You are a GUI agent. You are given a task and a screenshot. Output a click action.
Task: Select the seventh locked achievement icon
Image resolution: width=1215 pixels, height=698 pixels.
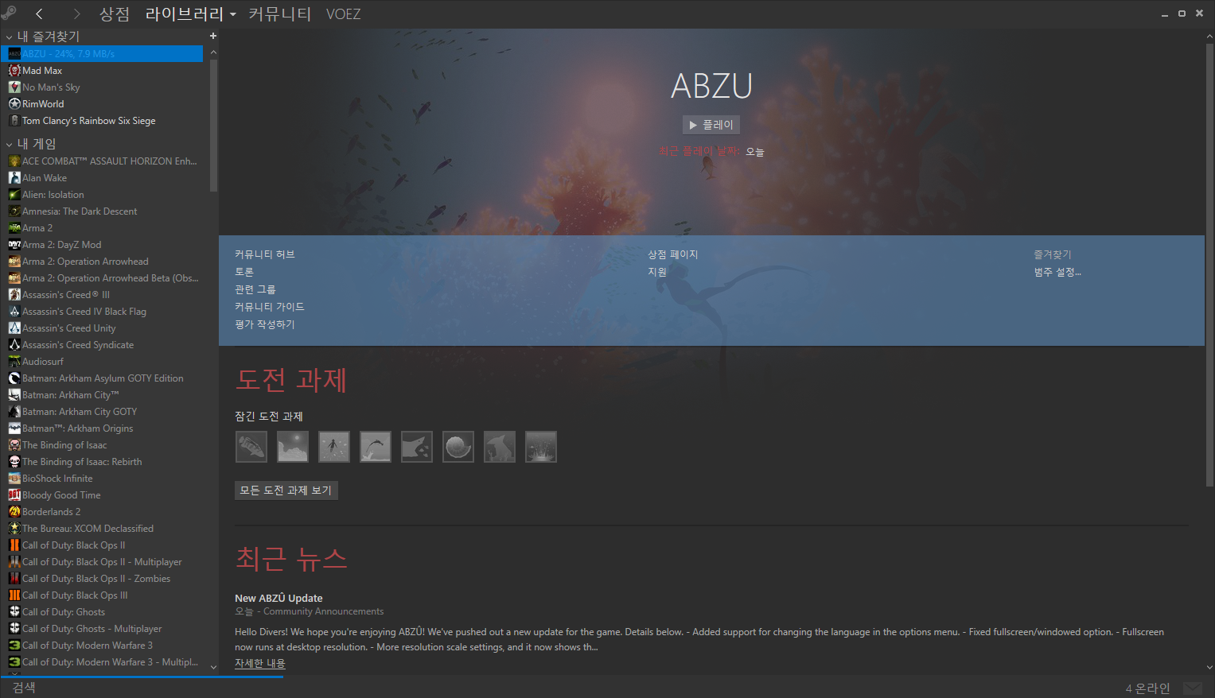point(500,447)
